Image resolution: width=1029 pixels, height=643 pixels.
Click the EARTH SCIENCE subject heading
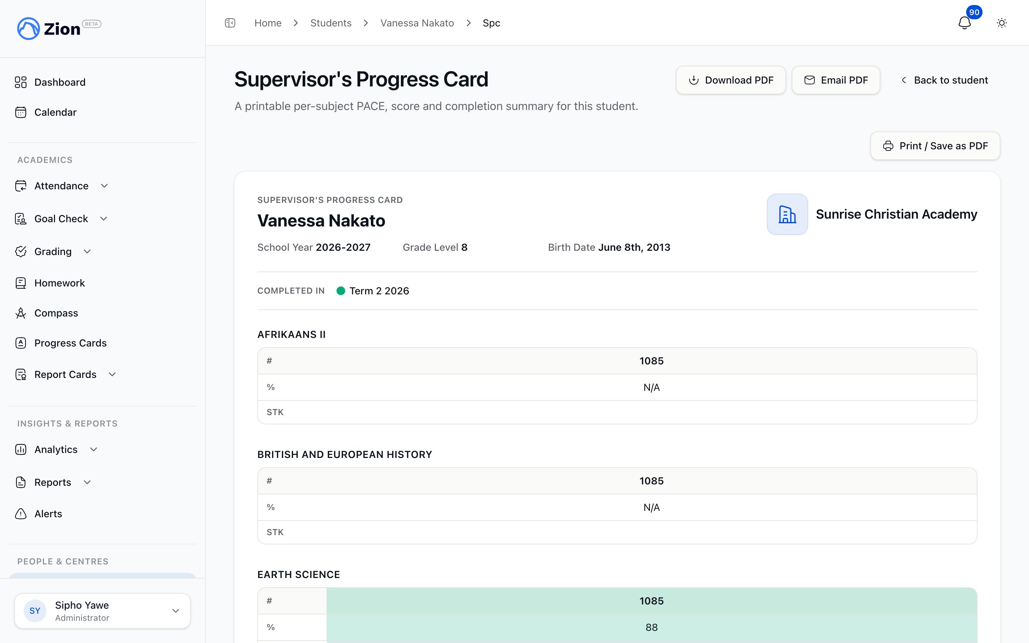pyautogui.click(x=298, y=574)
